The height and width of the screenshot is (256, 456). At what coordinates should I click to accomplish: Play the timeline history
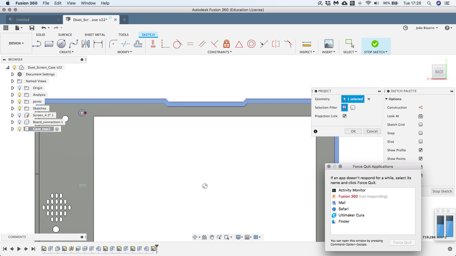(19, 249)
